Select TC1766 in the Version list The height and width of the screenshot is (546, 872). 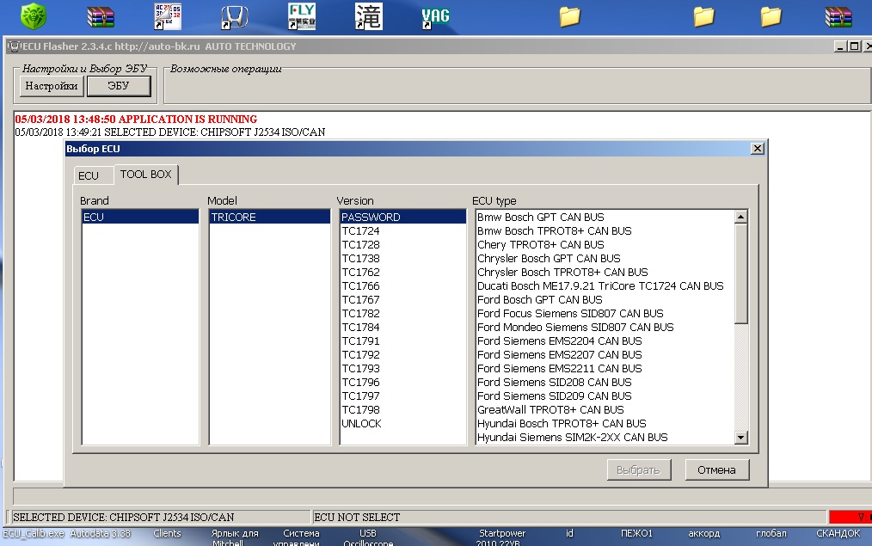pyautogui.click(x=403, y=285)
